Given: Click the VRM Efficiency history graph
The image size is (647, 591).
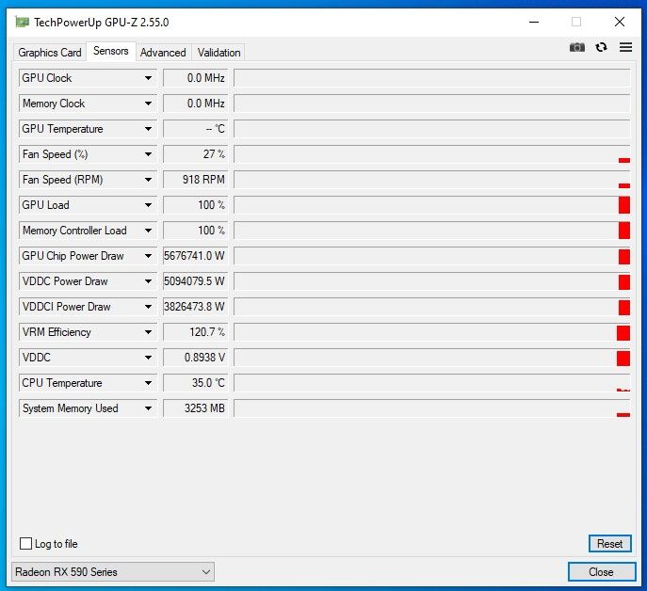Looking at the screenshot, I should [x=432, y=332].
